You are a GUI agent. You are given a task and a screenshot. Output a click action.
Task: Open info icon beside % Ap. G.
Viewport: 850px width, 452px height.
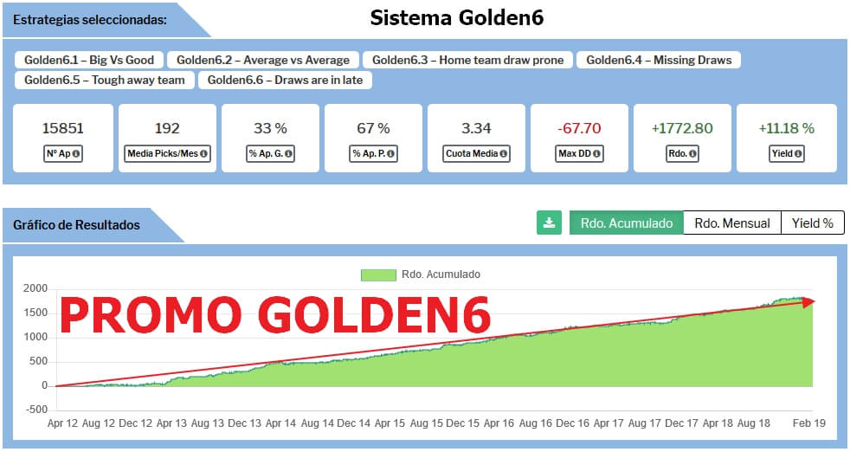point(288,153)
